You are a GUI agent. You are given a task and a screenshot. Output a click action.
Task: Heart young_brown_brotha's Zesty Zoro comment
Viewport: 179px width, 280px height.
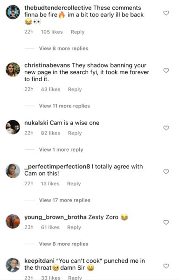pyautogui.click(x=166, y=222)
